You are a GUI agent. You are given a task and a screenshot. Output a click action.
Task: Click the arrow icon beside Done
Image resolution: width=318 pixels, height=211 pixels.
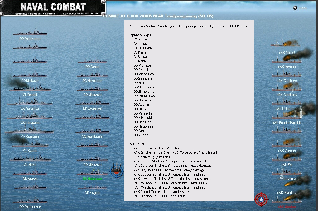tap(295, 8)
